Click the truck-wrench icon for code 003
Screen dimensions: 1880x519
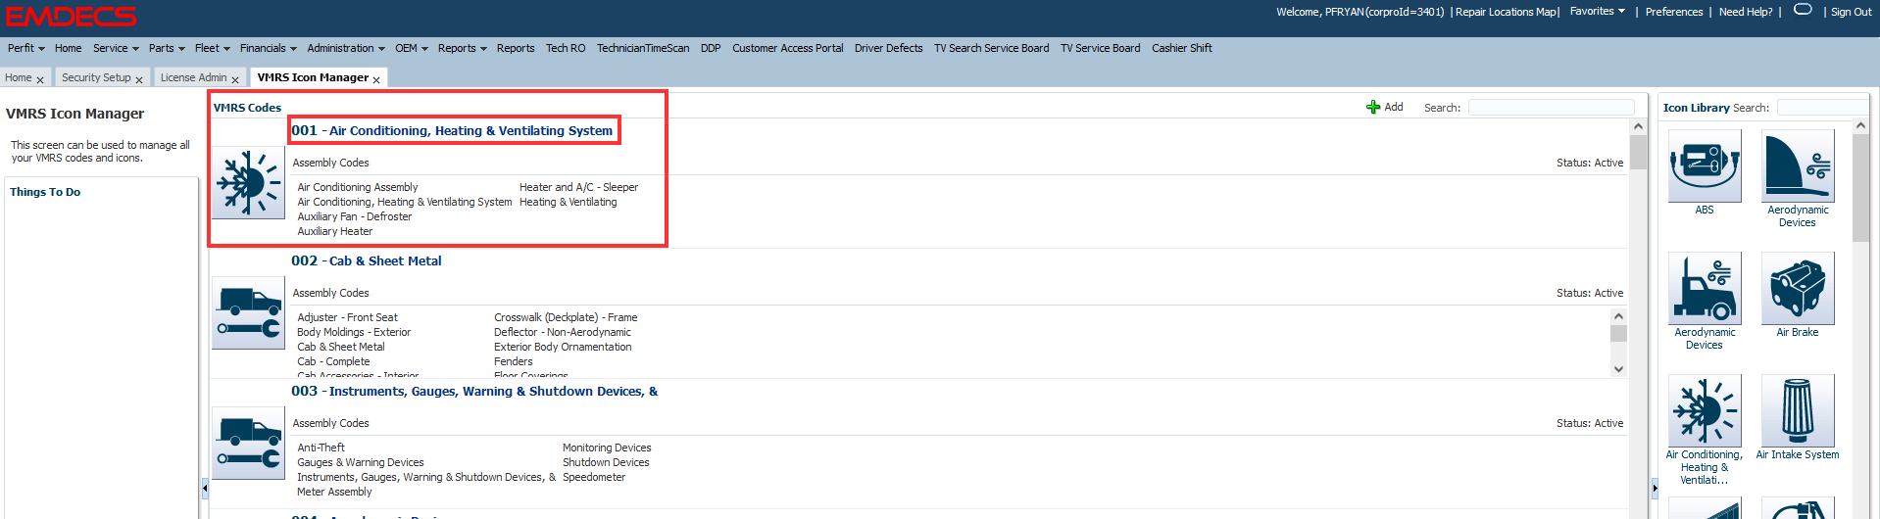(248, 444)
